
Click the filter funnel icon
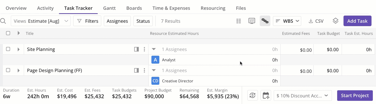[x=79, y=21]
